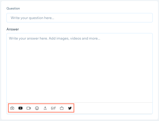Select the photo camera toolbar item
Image resolution: width=159 pixels, height=121 pixels.
(12, 108)
